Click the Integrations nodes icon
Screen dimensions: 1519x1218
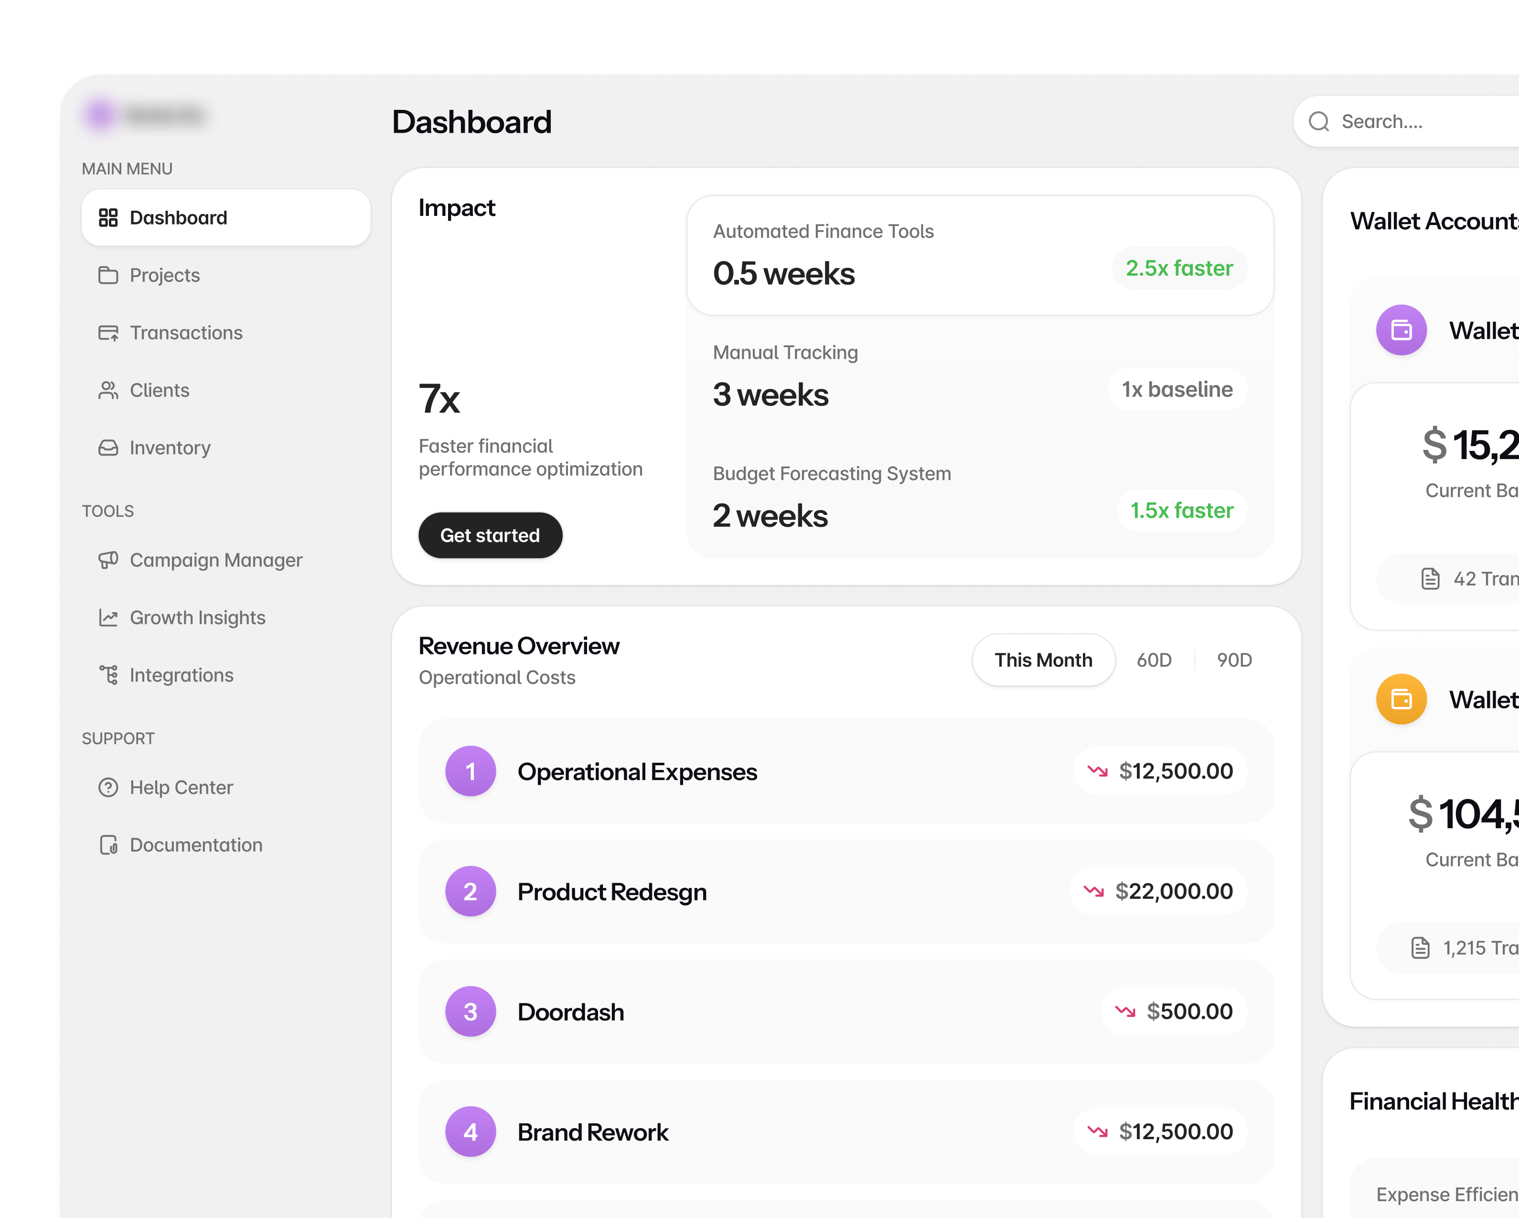click(x=108, y=675)
